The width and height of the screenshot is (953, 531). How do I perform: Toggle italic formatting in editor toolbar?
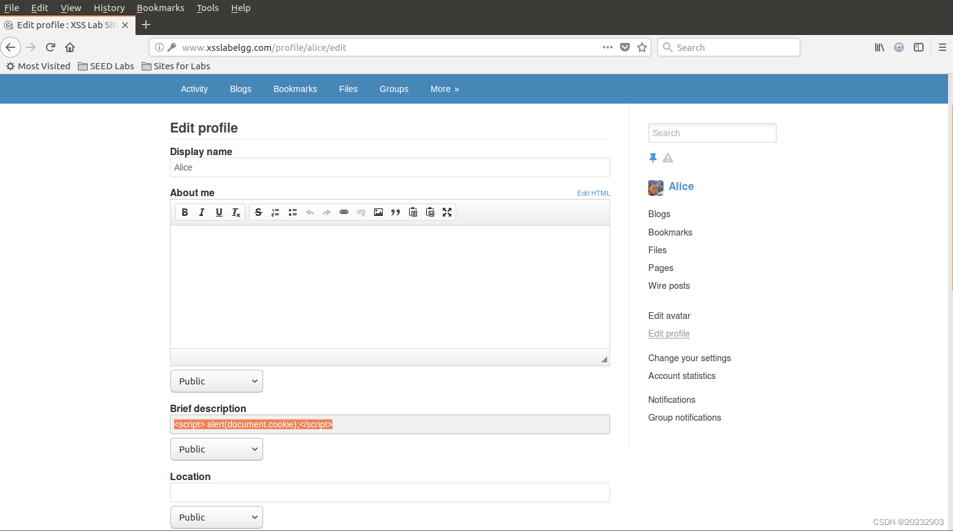coord(202,212)
